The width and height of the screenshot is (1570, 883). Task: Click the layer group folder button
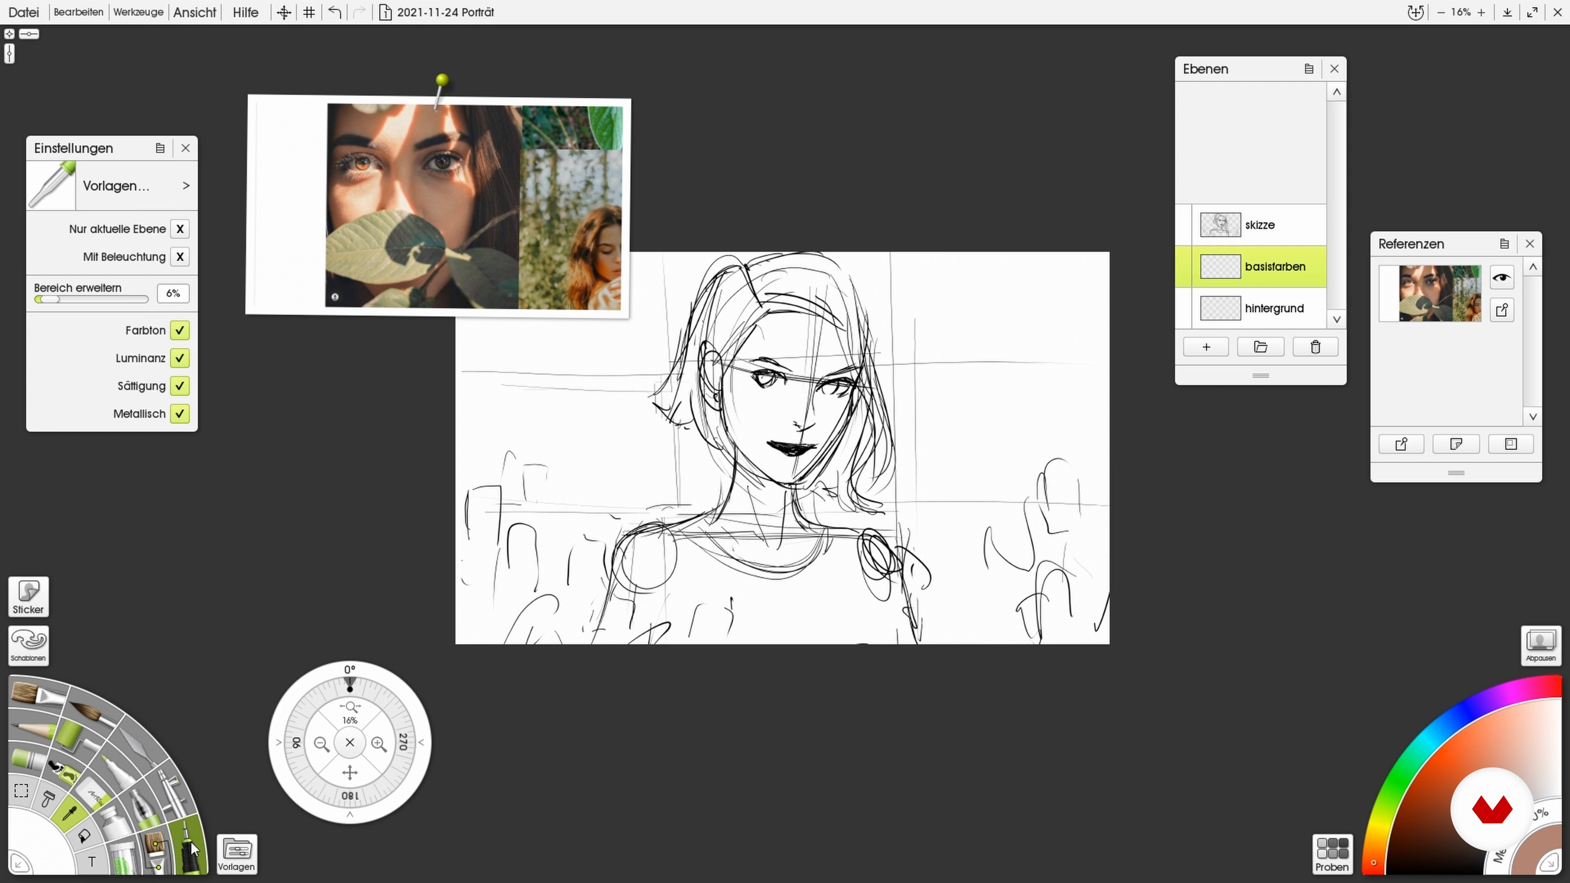1261,347
